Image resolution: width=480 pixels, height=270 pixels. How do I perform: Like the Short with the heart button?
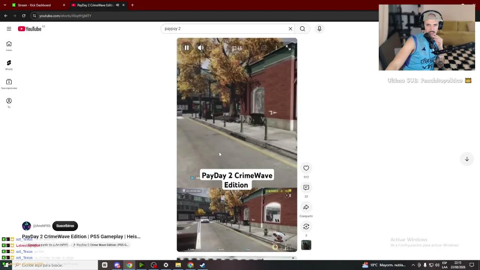[306, 168]
